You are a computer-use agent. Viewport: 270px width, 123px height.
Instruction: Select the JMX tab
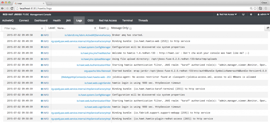coord(68,20)
